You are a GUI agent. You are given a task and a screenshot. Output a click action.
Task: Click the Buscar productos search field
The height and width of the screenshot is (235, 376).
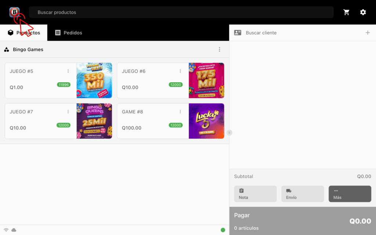181,12
